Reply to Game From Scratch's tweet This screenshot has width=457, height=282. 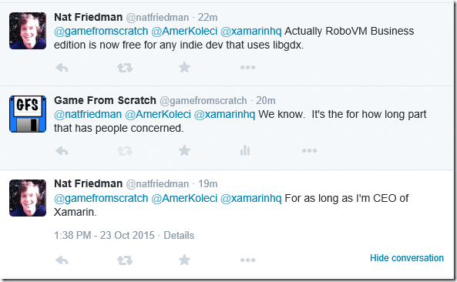pyautogui.click(x=62, y=151)
